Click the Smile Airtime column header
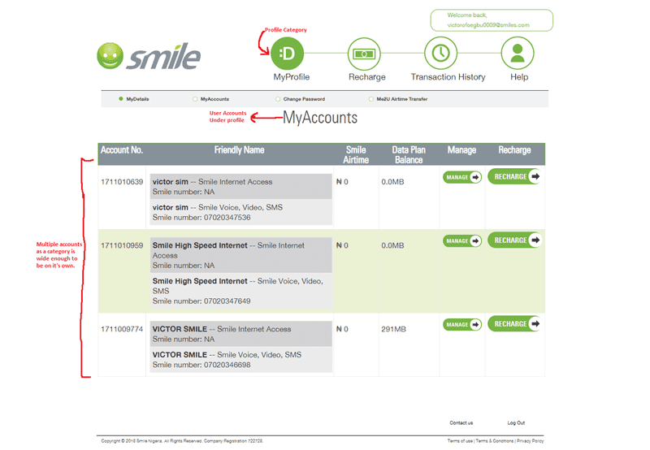The image size is (650, 450). click(356, 154)
